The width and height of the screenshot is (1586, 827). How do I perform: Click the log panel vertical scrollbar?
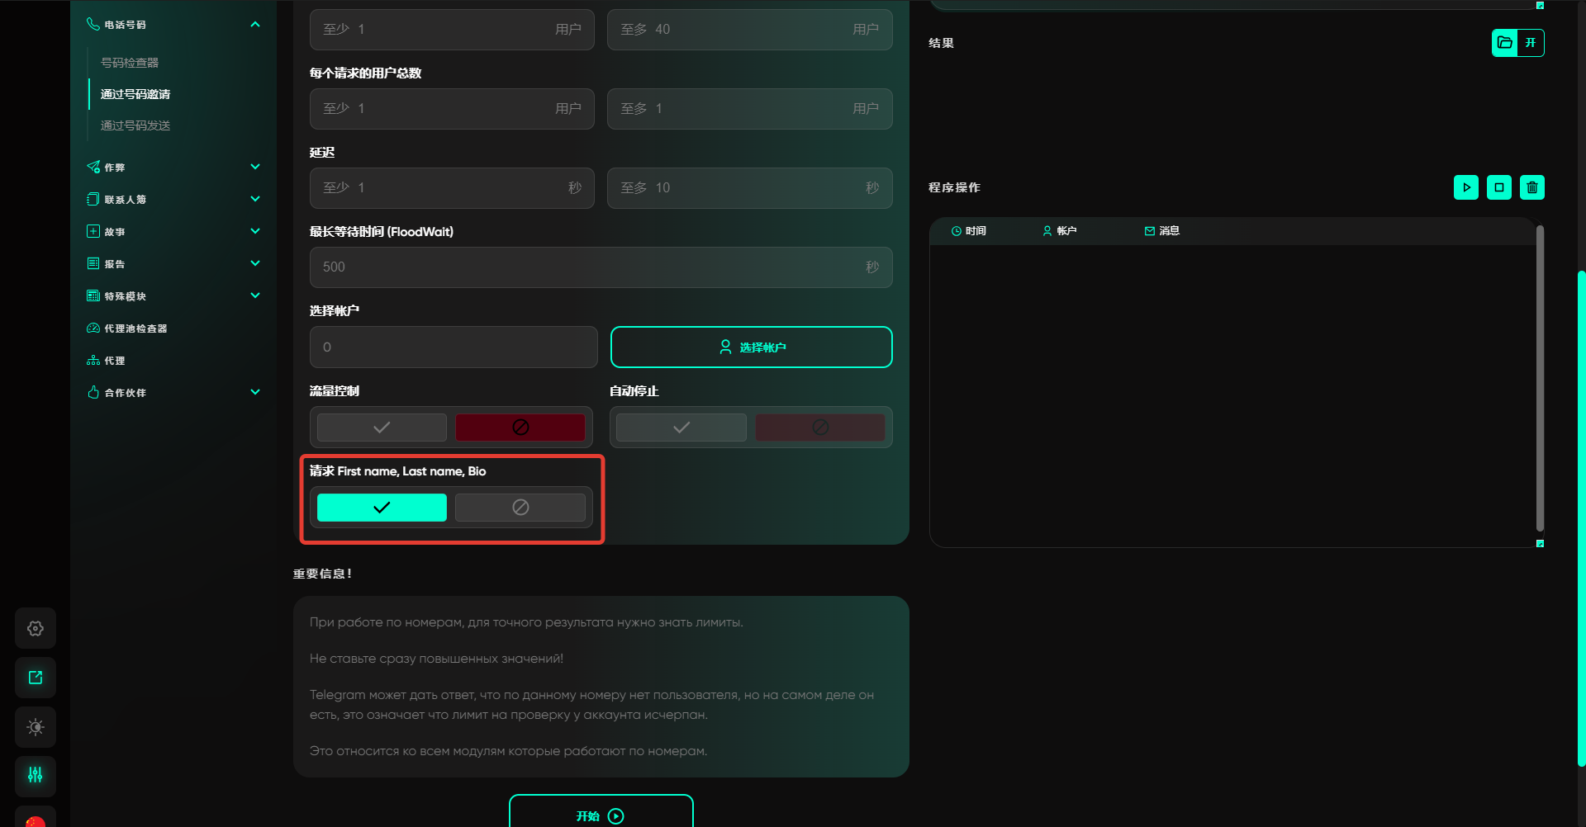click(x=1540, y=380)
